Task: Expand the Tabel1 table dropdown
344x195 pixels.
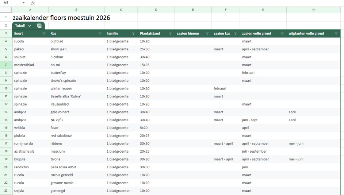Action: coord(30,26)
